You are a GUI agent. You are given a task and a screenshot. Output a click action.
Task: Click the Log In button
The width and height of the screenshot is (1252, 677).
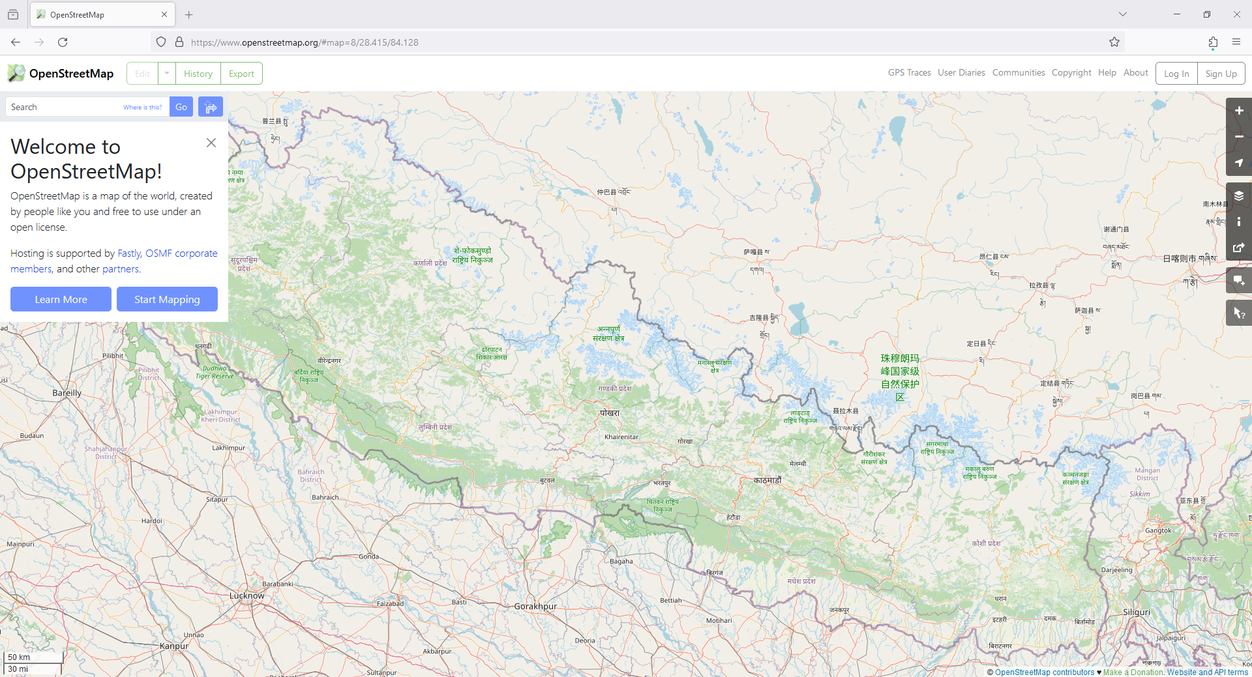[x=1176, y=74]
